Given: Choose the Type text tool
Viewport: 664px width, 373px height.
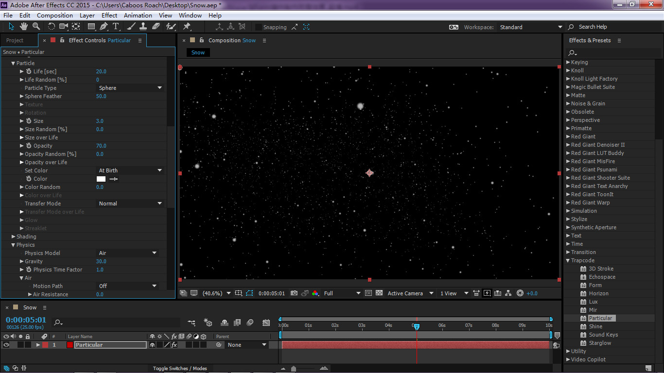Looking at the screenshot, I should point(116,26).
